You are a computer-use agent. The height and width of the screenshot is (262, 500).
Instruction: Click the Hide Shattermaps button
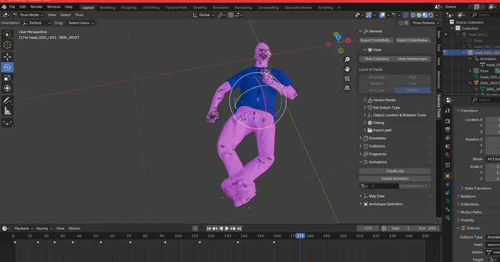(x=412, y=59)
